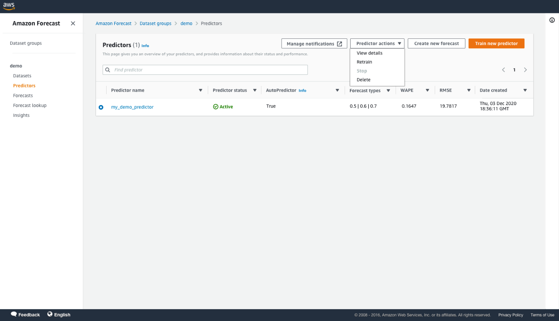Close the Amazon Forecast sidebar panel
Screen dimensions: 559x321
tap(73, 24)
